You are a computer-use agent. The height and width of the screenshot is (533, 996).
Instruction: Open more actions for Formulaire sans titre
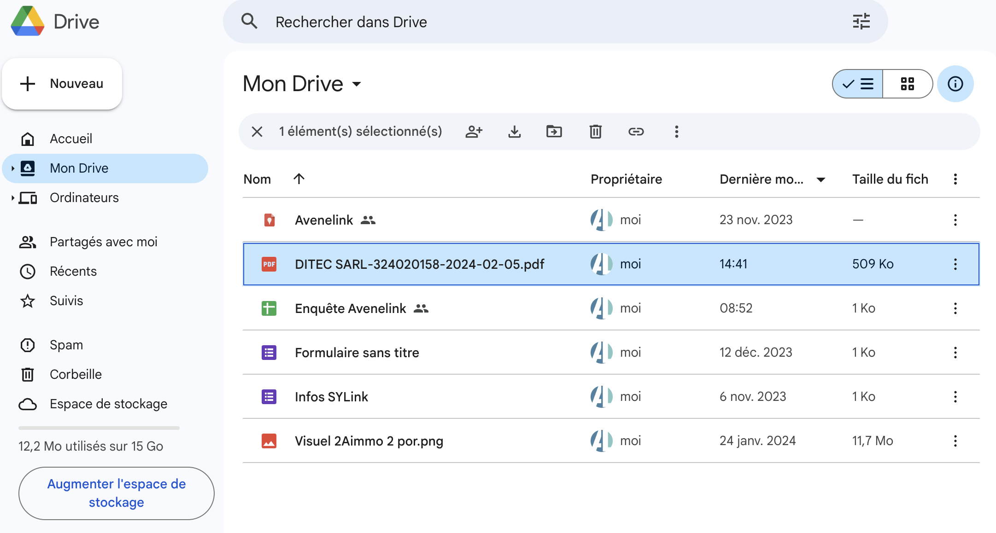pos(955,353)
